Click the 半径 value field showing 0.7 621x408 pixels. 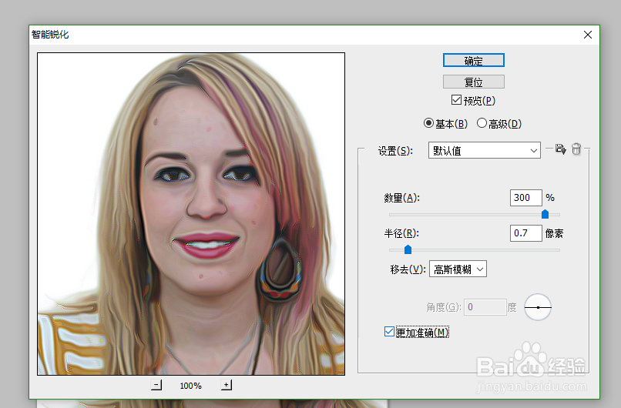526,233
